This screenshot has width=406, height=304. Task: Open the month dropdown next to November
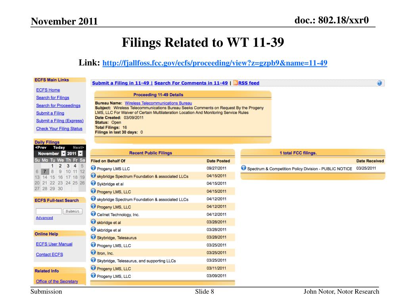(x=63, y=154)
